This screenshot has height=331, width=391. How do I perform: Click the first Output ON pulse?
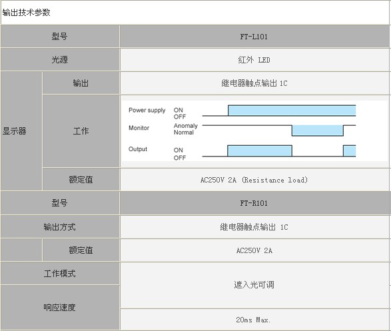coord(260,151)
